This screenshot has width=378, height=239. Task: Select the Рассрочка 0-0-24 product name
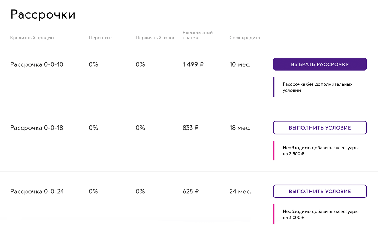pyautogui.click(x=37, y=192)
